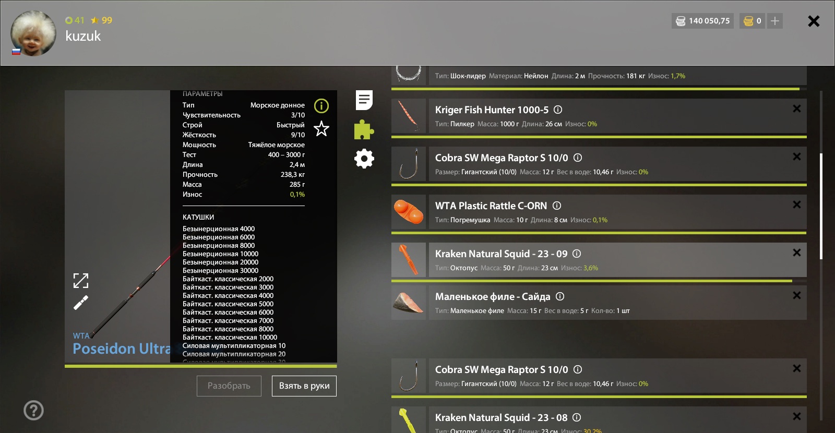Image resolution: width=835 pixels, height=433 pixels.
Task: Select the orange WTA rattle thumbnail
Action: pos(409,212)
